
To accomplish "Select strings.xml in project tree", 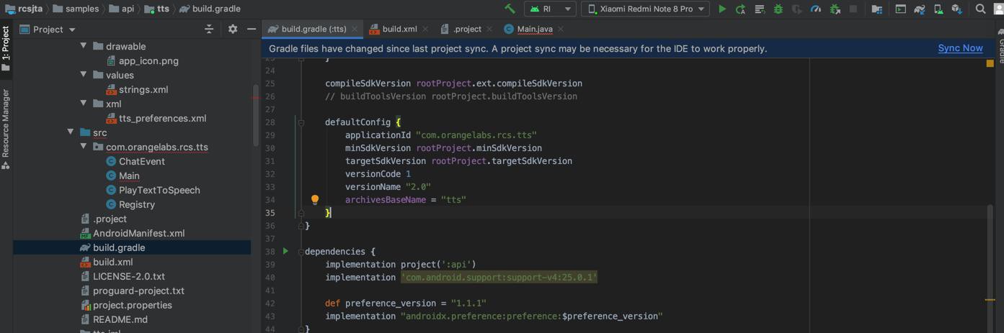I will pos(143,89).
